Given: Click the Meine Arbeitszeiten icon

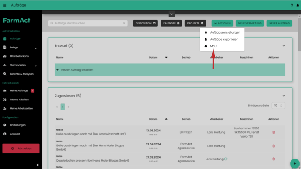Looking at the screenshot, I should pyautogui.click(x=5, y=108).
